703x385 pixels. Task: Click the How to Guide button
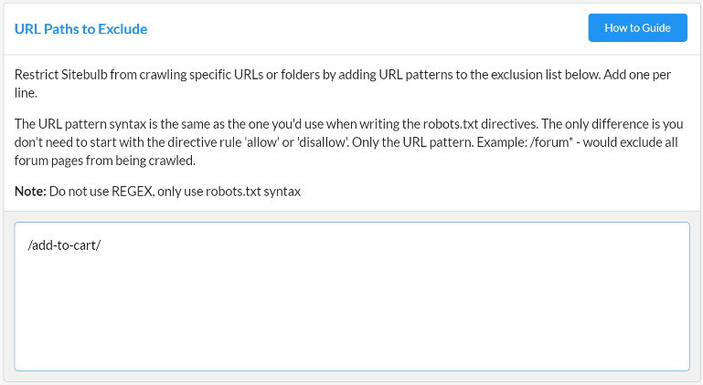636,28
